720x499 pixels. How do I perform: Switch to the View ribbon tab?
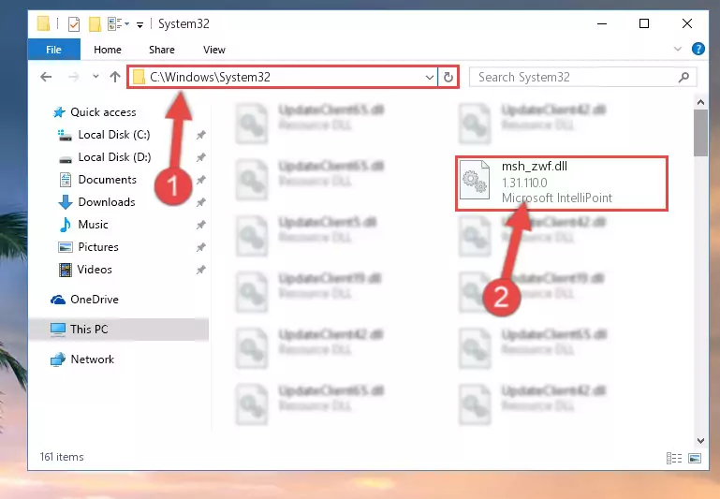coord(214,50)
